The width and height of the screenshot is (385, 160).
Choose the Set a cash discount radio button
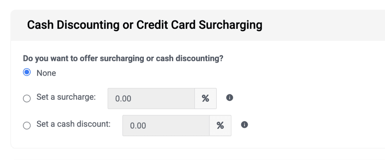[x=27, y=126]
